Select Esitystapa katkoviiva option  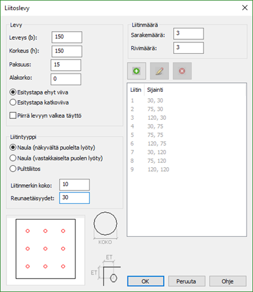tap(39, 103)
